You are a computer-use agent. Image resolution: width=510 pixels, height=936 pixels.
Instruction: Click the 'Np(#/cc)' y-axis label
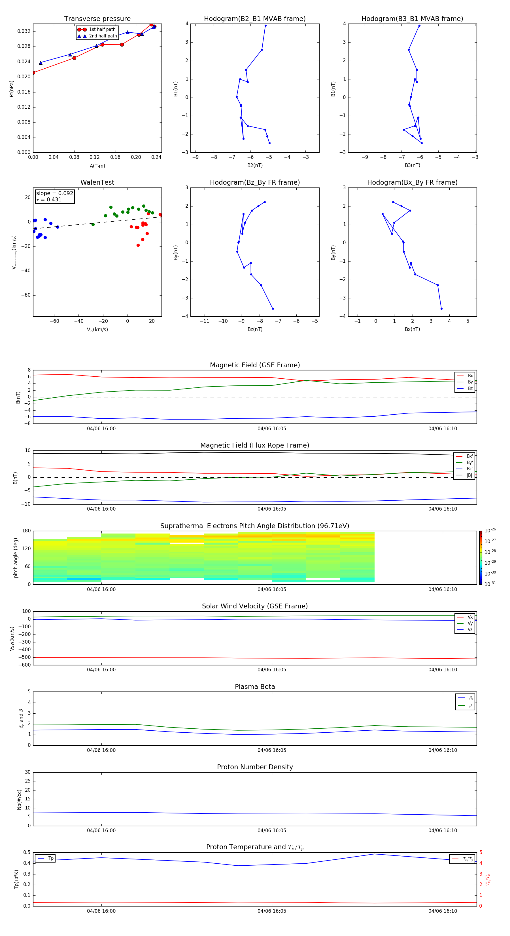pos(19,799)
